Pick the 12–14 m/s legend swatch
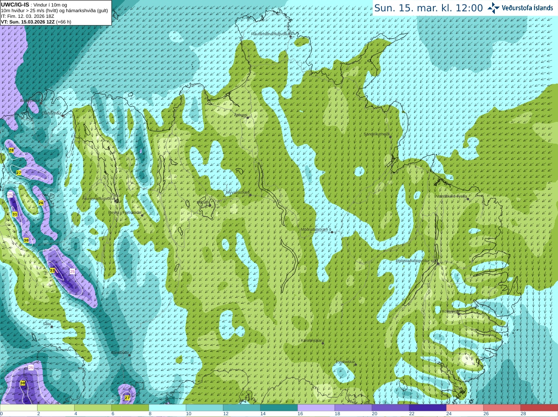558x417 pixels. click(242, 408)
